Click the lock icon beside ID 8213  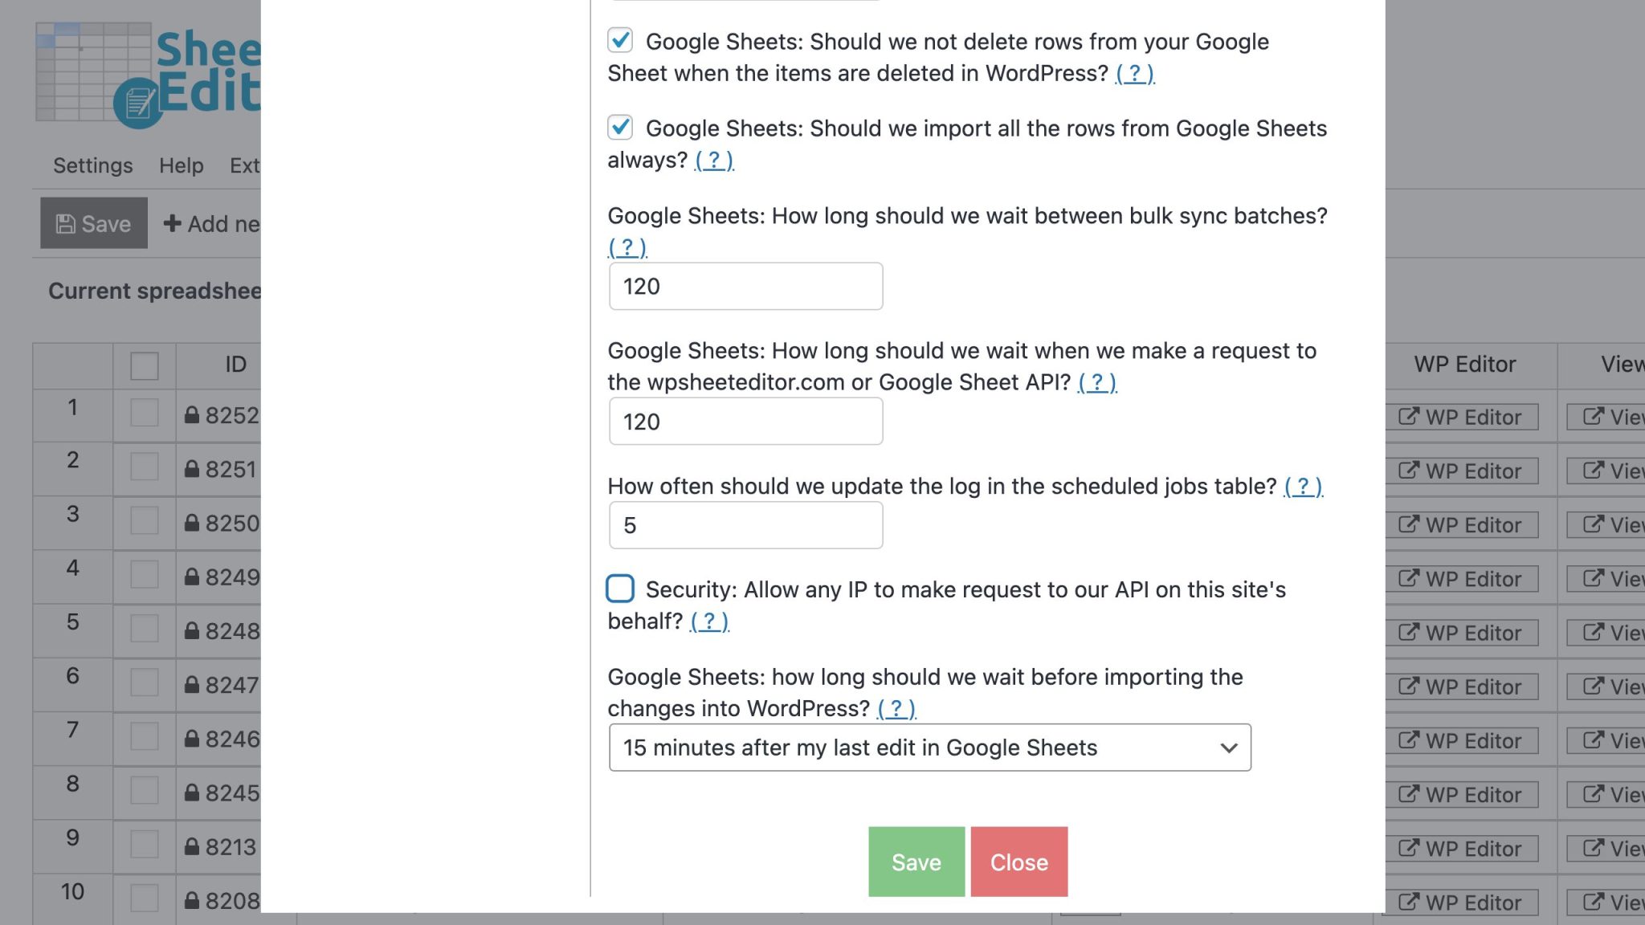[194, 847]
